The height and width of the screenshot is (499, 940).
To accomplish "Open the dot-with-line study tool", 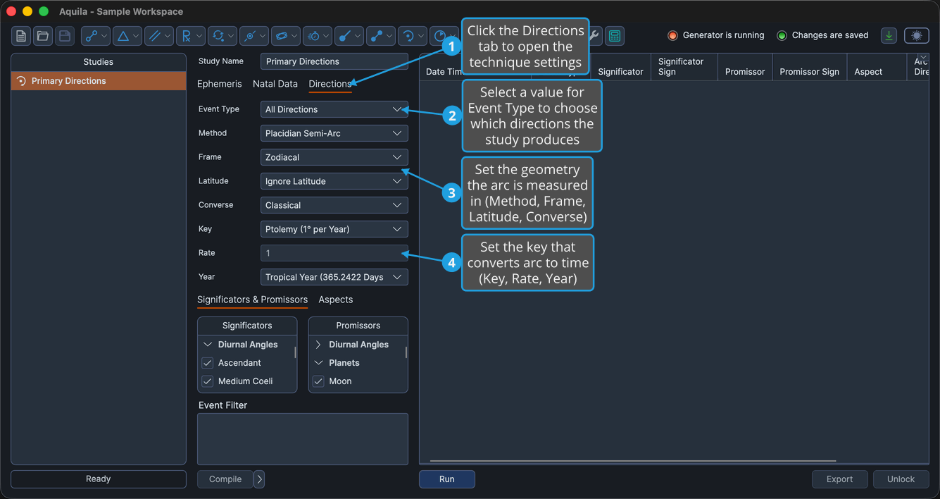I will pyautogui.click(x=349, y=36).
